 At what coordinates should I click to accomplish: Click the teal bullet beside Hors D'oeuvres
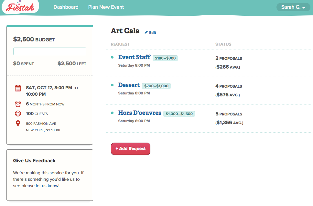[x=112, y=113]
